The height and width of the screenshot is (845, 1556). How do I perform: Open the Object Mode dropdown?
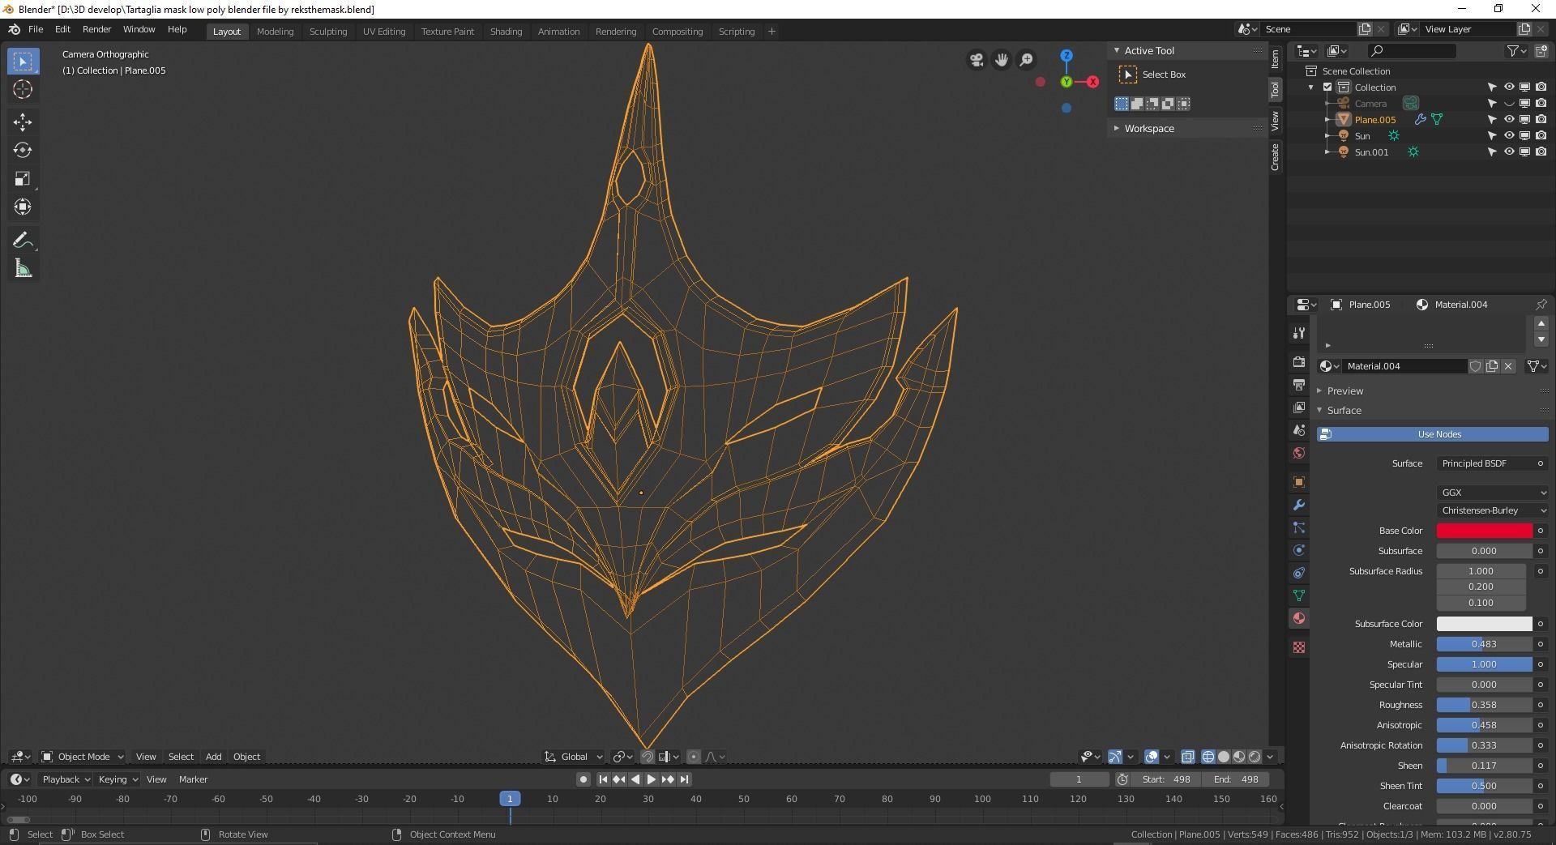83,757
